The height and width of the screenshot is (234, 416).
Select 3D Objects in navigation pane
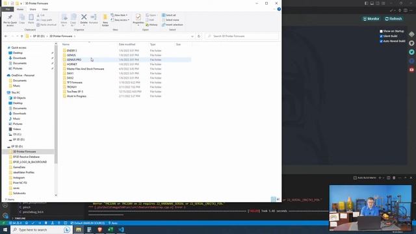[19, 98]
